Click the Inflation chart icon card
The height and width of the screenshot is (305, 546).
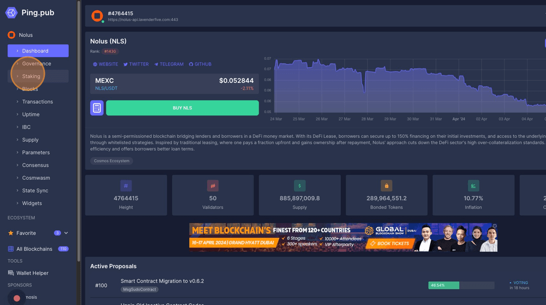coord(473,186)
